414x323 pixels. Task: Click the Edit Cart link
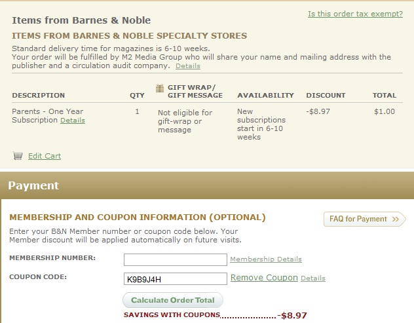(x=45, y=156)
